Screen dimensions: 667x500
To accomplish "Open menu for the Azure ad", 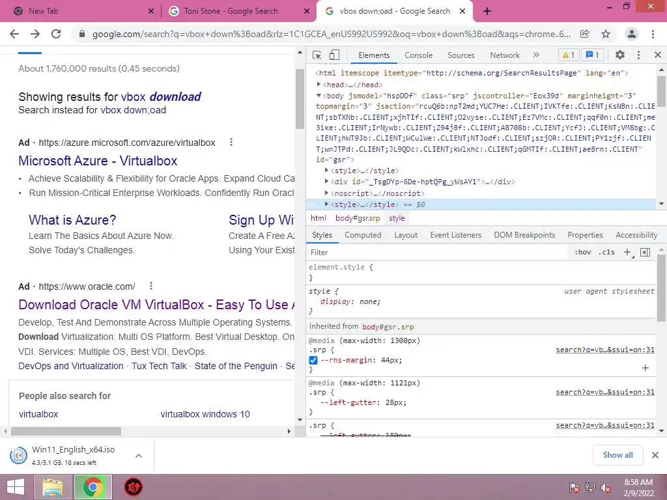I will 231,142.
